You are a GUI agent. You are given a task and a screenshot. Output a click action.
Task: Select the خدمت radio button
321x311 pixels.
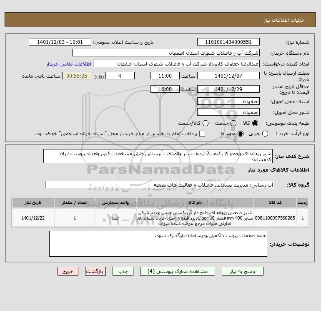(x=233, y=123)
